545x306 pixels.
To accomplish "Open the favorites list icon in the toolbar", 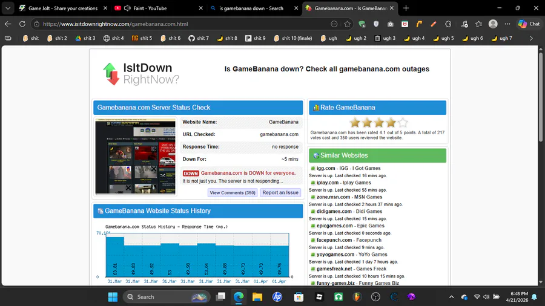I will point(478,24).
